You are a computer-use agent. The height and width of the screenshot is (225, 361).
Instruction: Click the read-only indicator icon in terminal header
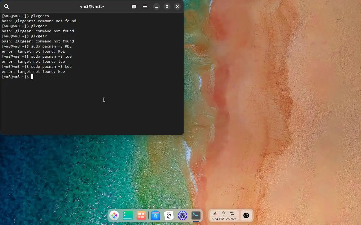[x=134, y=6]
